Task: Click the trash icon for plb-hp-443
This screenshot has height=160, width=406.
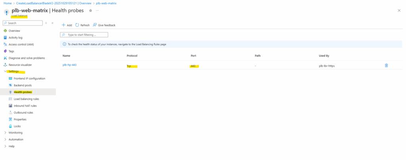Action: tap(386, 65)
